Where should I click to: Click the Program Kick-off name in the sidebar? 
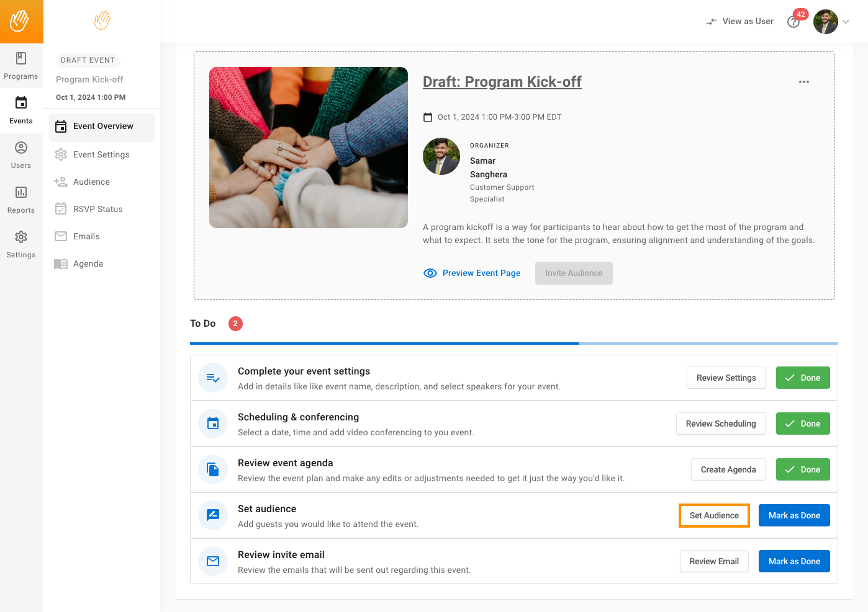[89, 79]
